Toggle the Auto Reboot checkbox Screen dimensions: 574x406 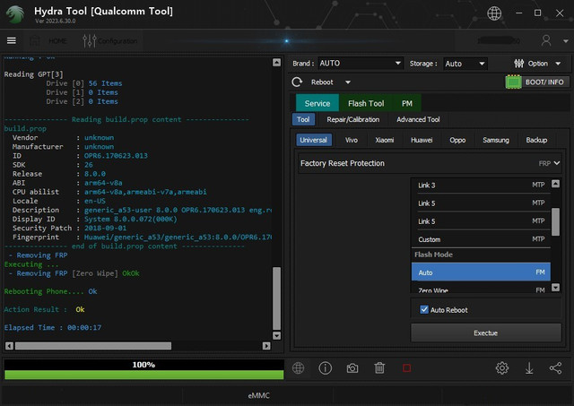click(424, 309)
